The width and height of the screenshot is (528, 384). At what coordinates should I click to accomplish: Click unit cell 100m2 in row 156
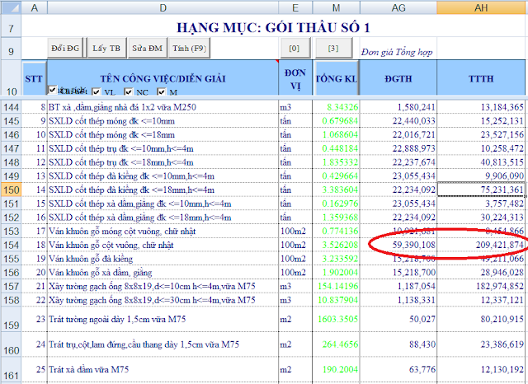tap(295, 273)
